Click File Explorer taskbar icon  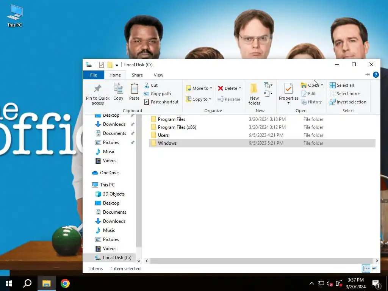click(x=47, y=283)
